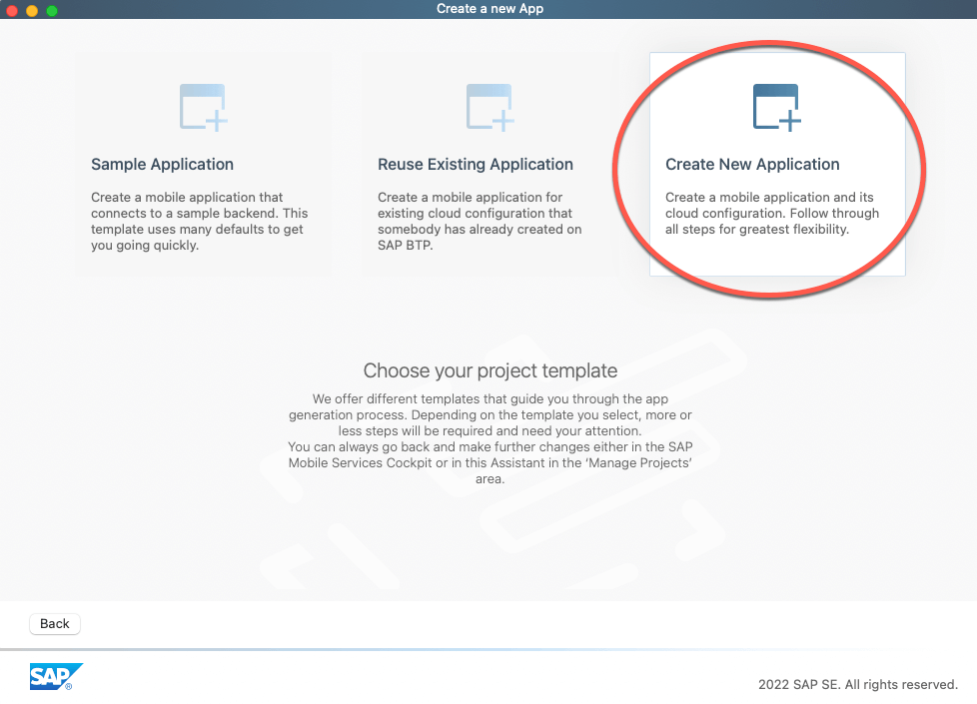The image size is (977, 704).
Task: Click the SAP logo
Action: pyautogui.click(x=56, y=677)
